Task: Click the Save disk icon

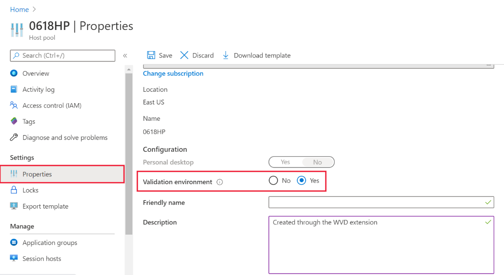Action: [152, 55]
